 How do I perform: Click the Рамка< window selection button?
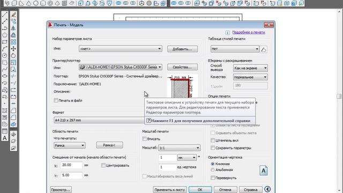click(x=109, y=145)
